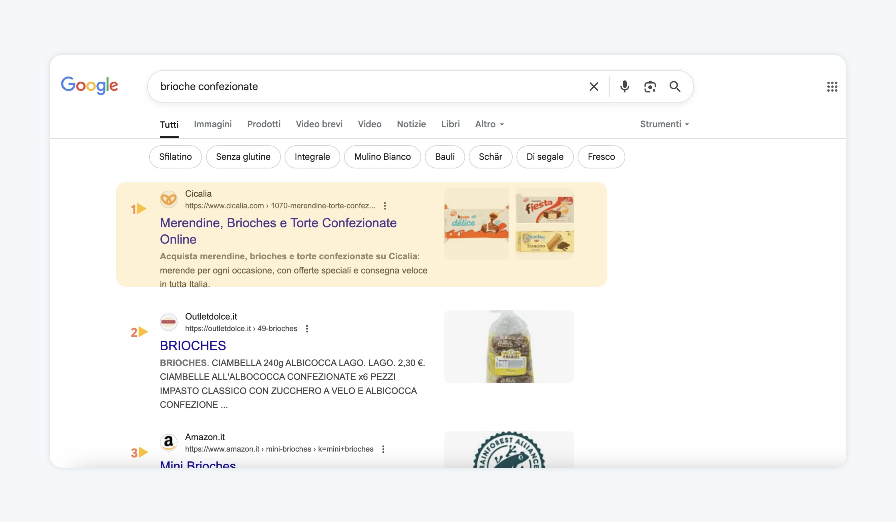Click the snippet starting 'Acquista merendine, brioches'
The image size is (896, 522).
294,271
